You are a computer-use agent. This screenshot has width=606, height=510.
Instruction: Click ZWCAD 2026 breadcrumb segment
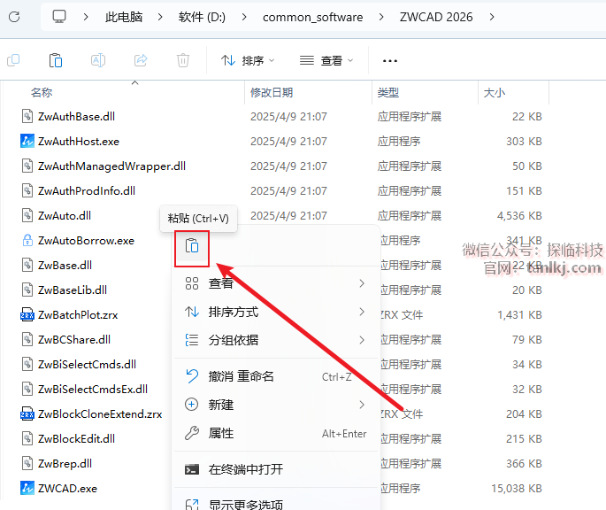coord(436,17)
